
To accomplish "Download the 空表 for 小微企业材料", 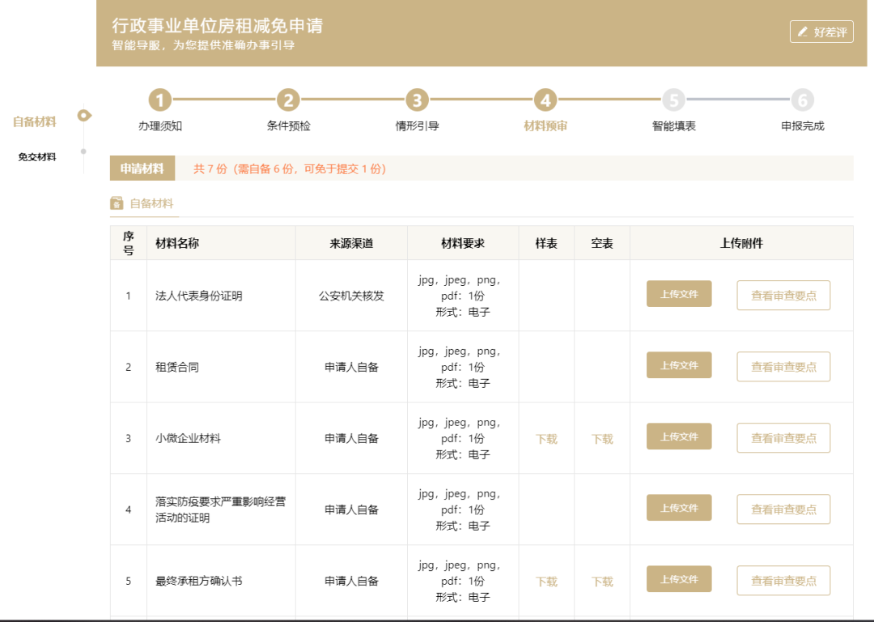I will (x=602, y=439).
